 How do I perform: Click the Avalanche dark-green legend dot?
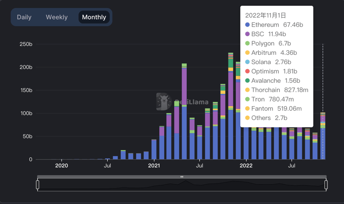click(247, 81)
